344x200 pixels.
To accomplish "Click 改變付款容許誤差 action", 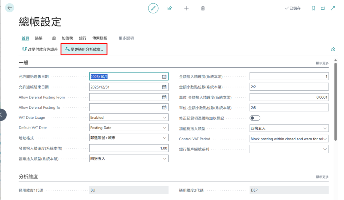I will 40,49.
